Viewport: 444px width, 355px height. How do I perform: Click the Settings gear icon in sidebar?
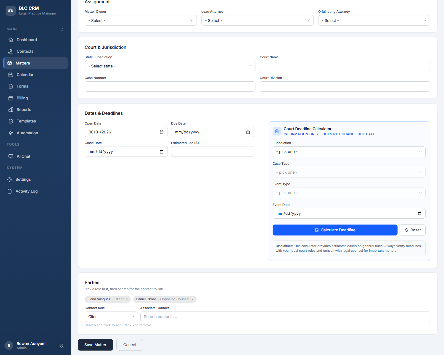(x=10, y=179)
